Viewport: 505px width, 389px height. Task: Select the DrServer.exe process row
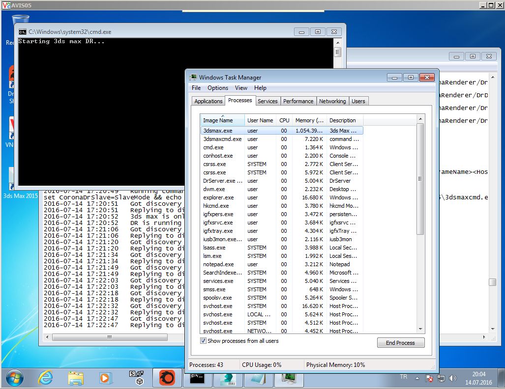[x=282, y=181]
